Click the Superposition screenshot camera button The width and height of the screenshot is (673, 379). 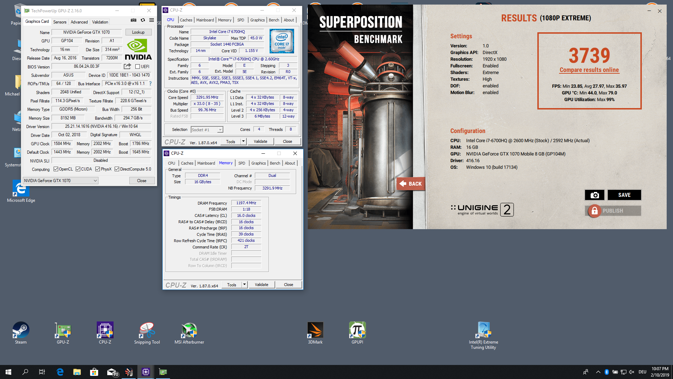594,195
